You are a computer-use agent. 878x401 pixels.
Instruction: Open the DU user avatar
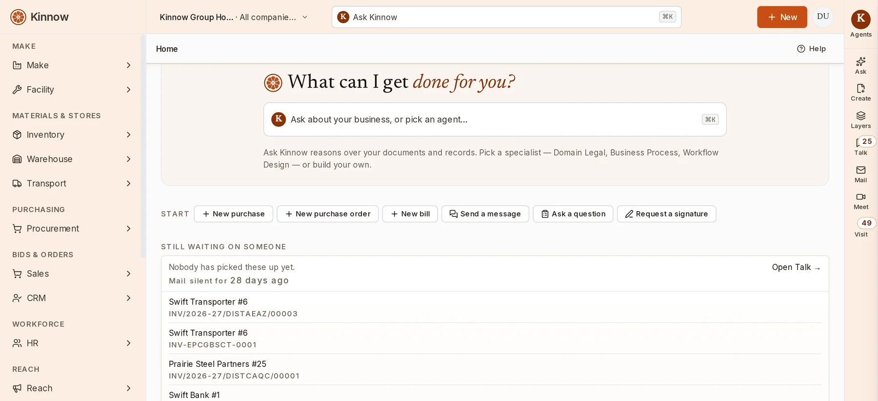823,17
